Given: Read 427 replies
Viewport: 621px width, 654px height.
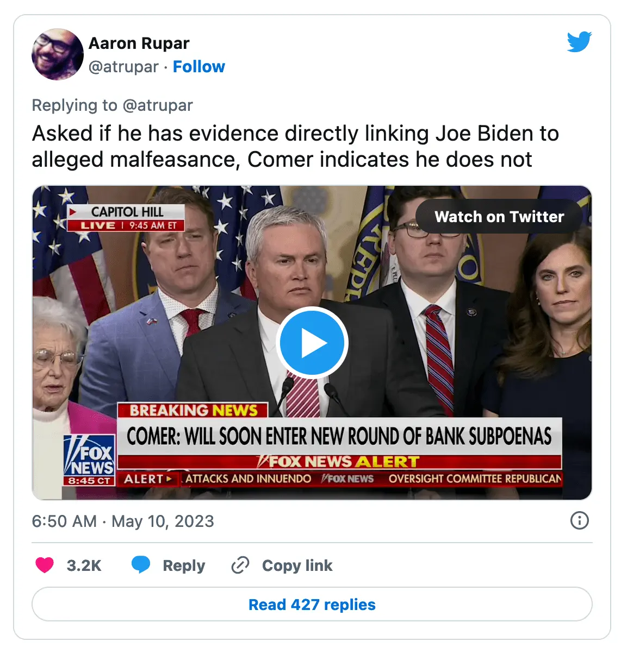Looking at the screenshot, I should pyautogui.click(x=312, y=604).
